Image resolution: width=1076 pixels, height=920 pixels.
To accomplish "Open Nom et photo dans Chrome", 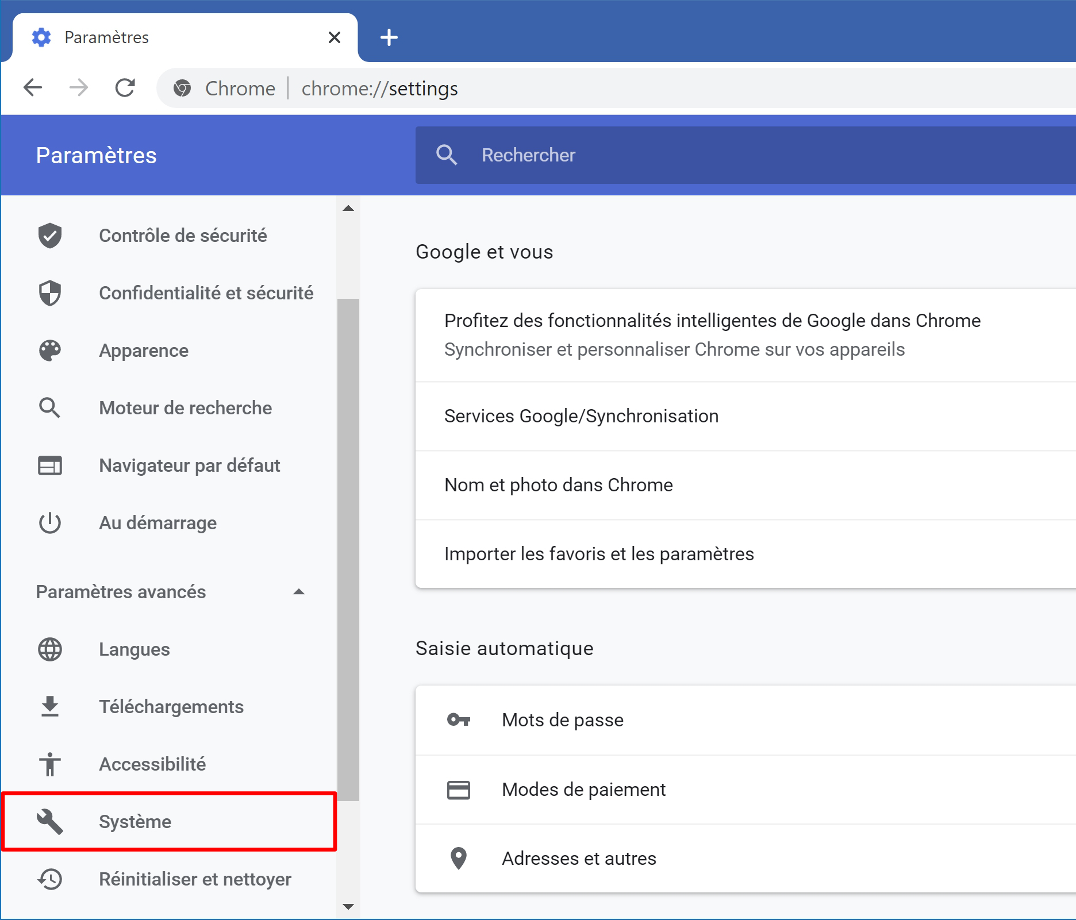I will click(745, 485).
